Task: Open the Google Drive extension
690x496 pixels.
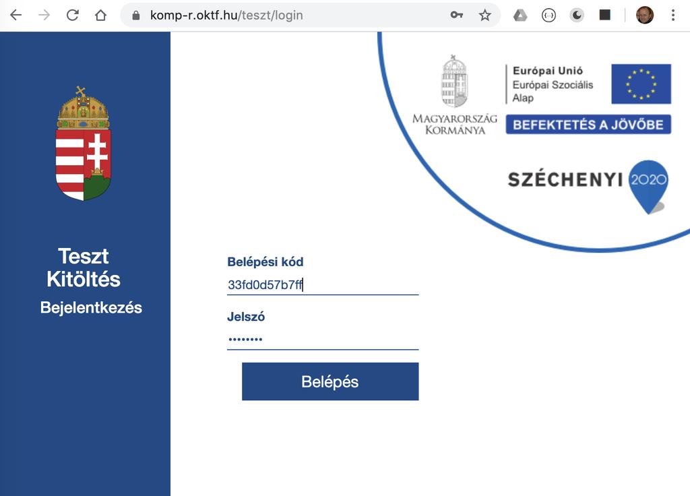Action: [x=520, y=15]
